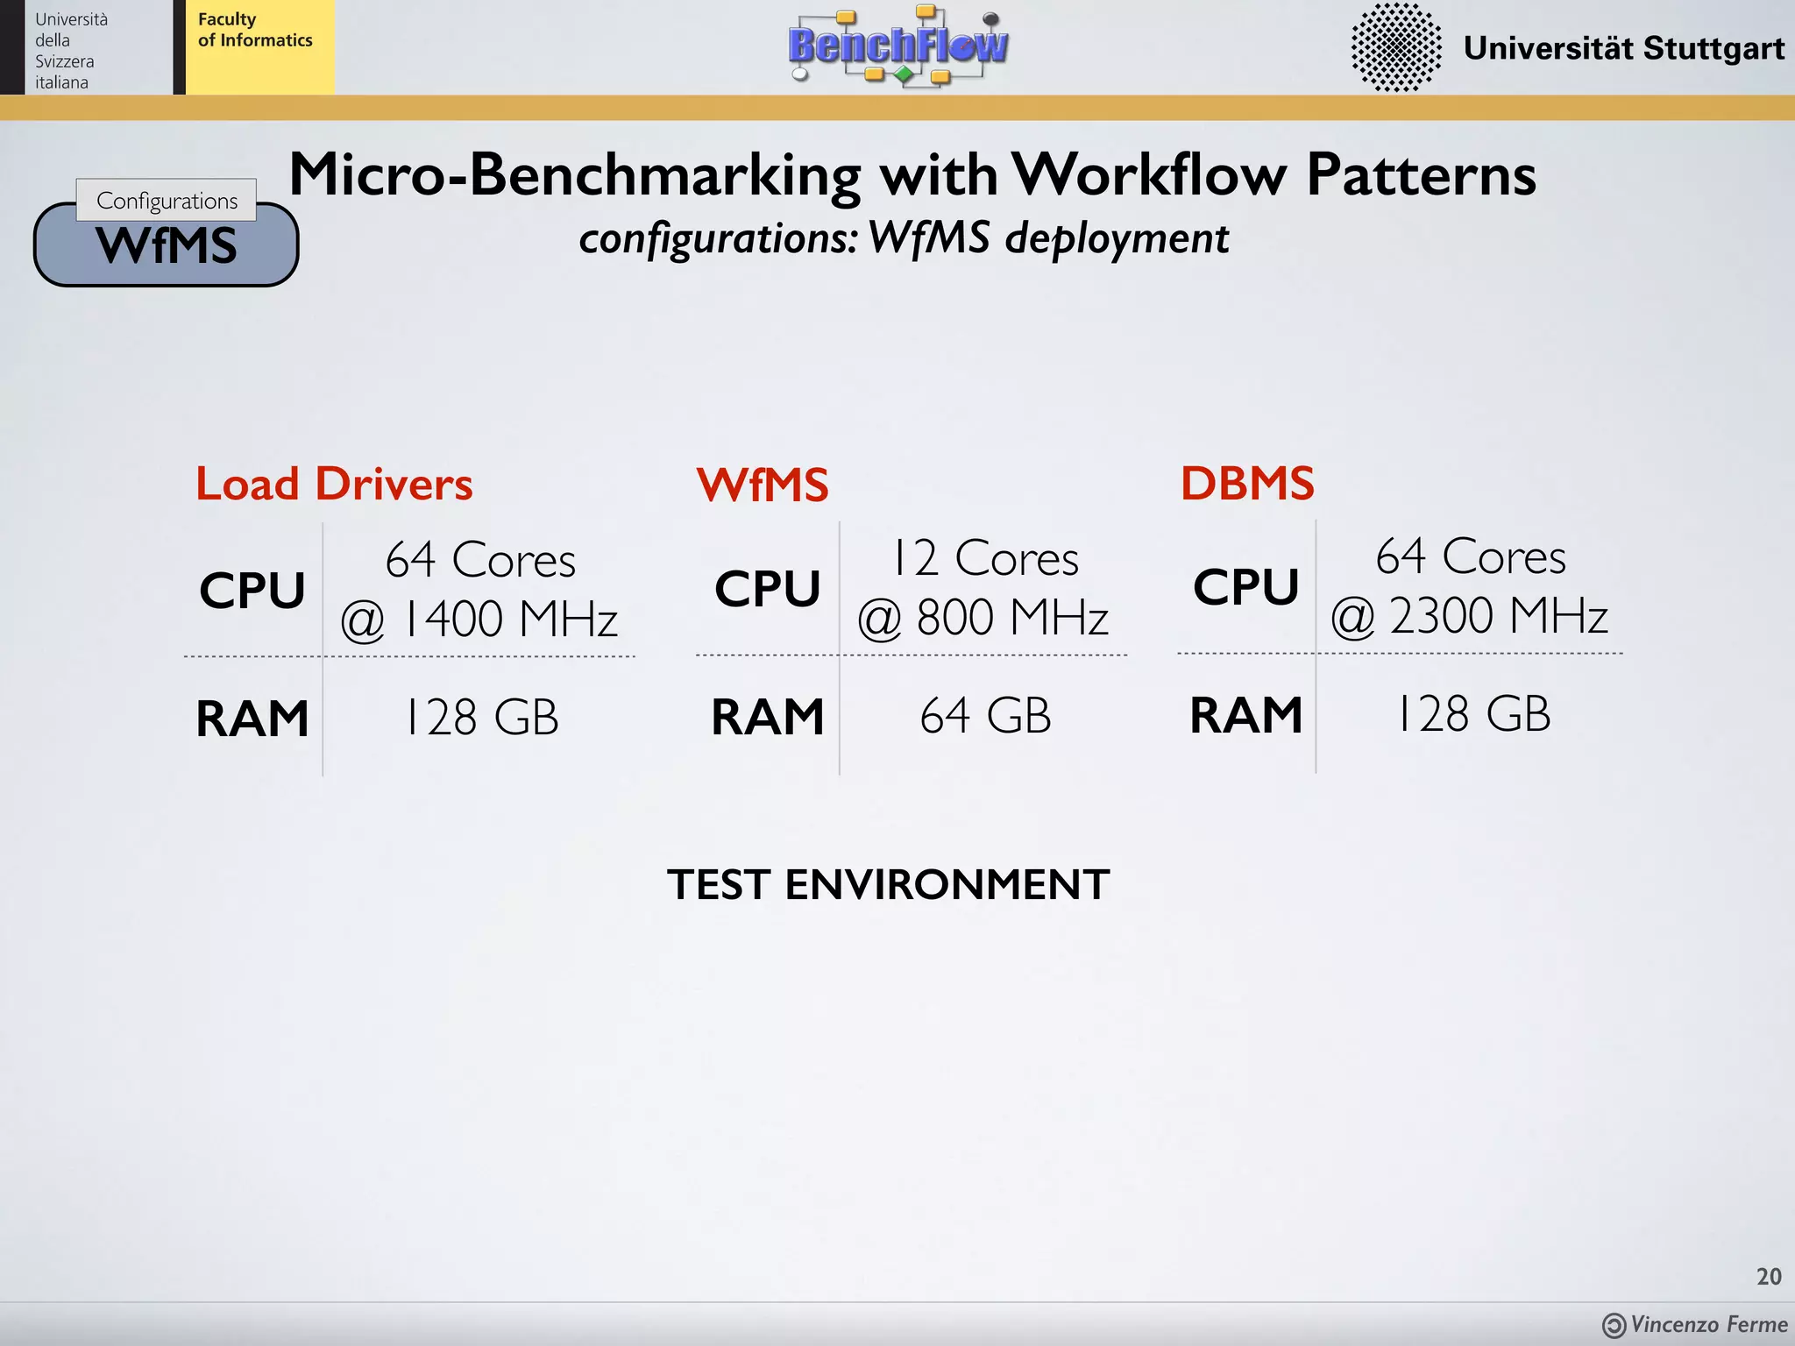Click the Creative Commons icon near Vincenzo Ferme
The height and width of the screenshot is (1346, 1795).
tap(1614, 1326)
